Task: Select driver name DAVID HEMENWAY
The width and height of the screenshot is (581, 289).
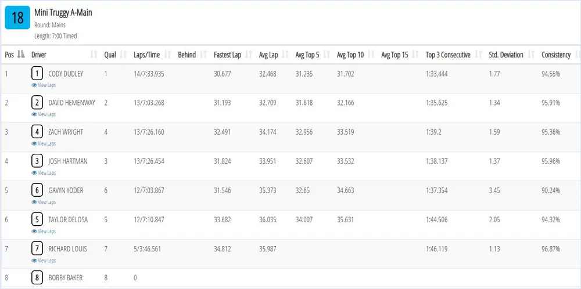Action: (x=72, y=103)
